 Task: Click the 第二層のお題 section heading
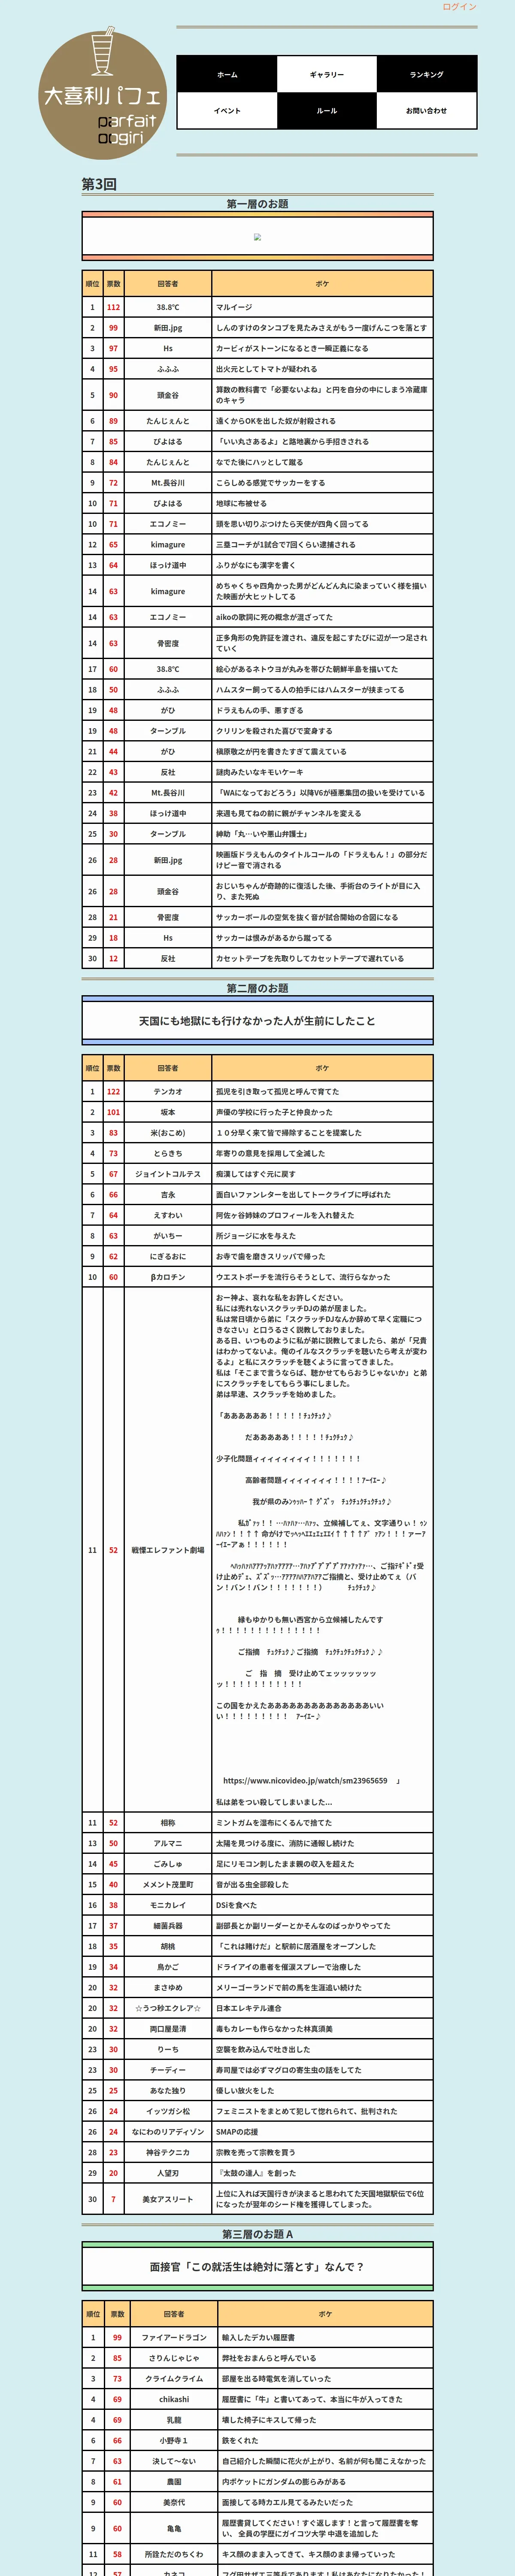click(x=257, y=988)
